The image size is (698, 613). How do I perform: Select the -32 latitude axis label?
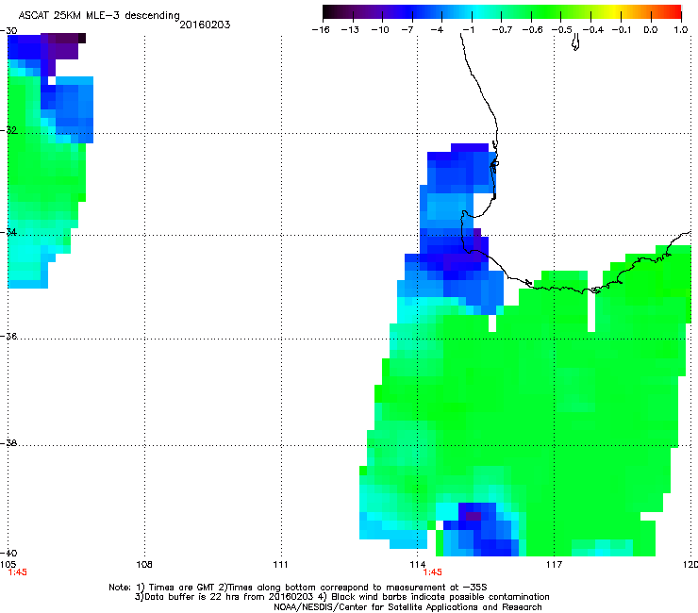(8, 130)
